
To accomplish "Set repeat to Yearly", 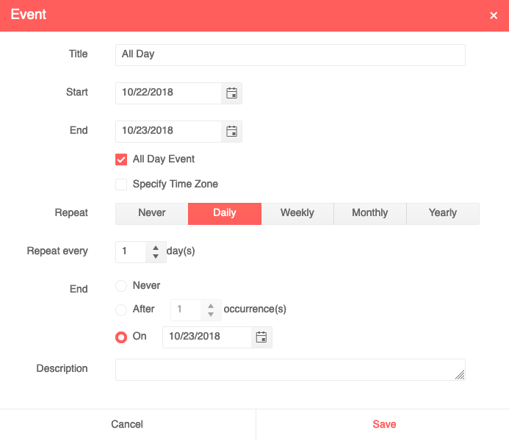I will [x=443, y=214].
